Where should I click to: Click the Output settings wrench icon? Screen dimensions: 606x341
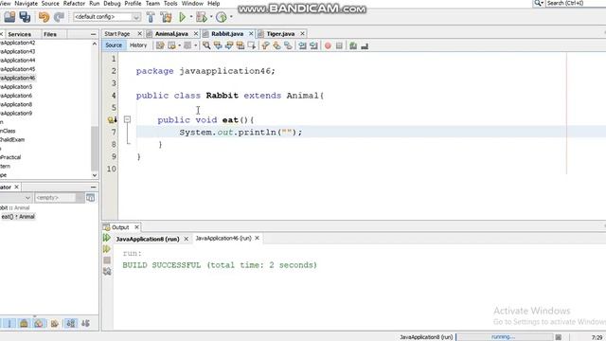[107, 272]
